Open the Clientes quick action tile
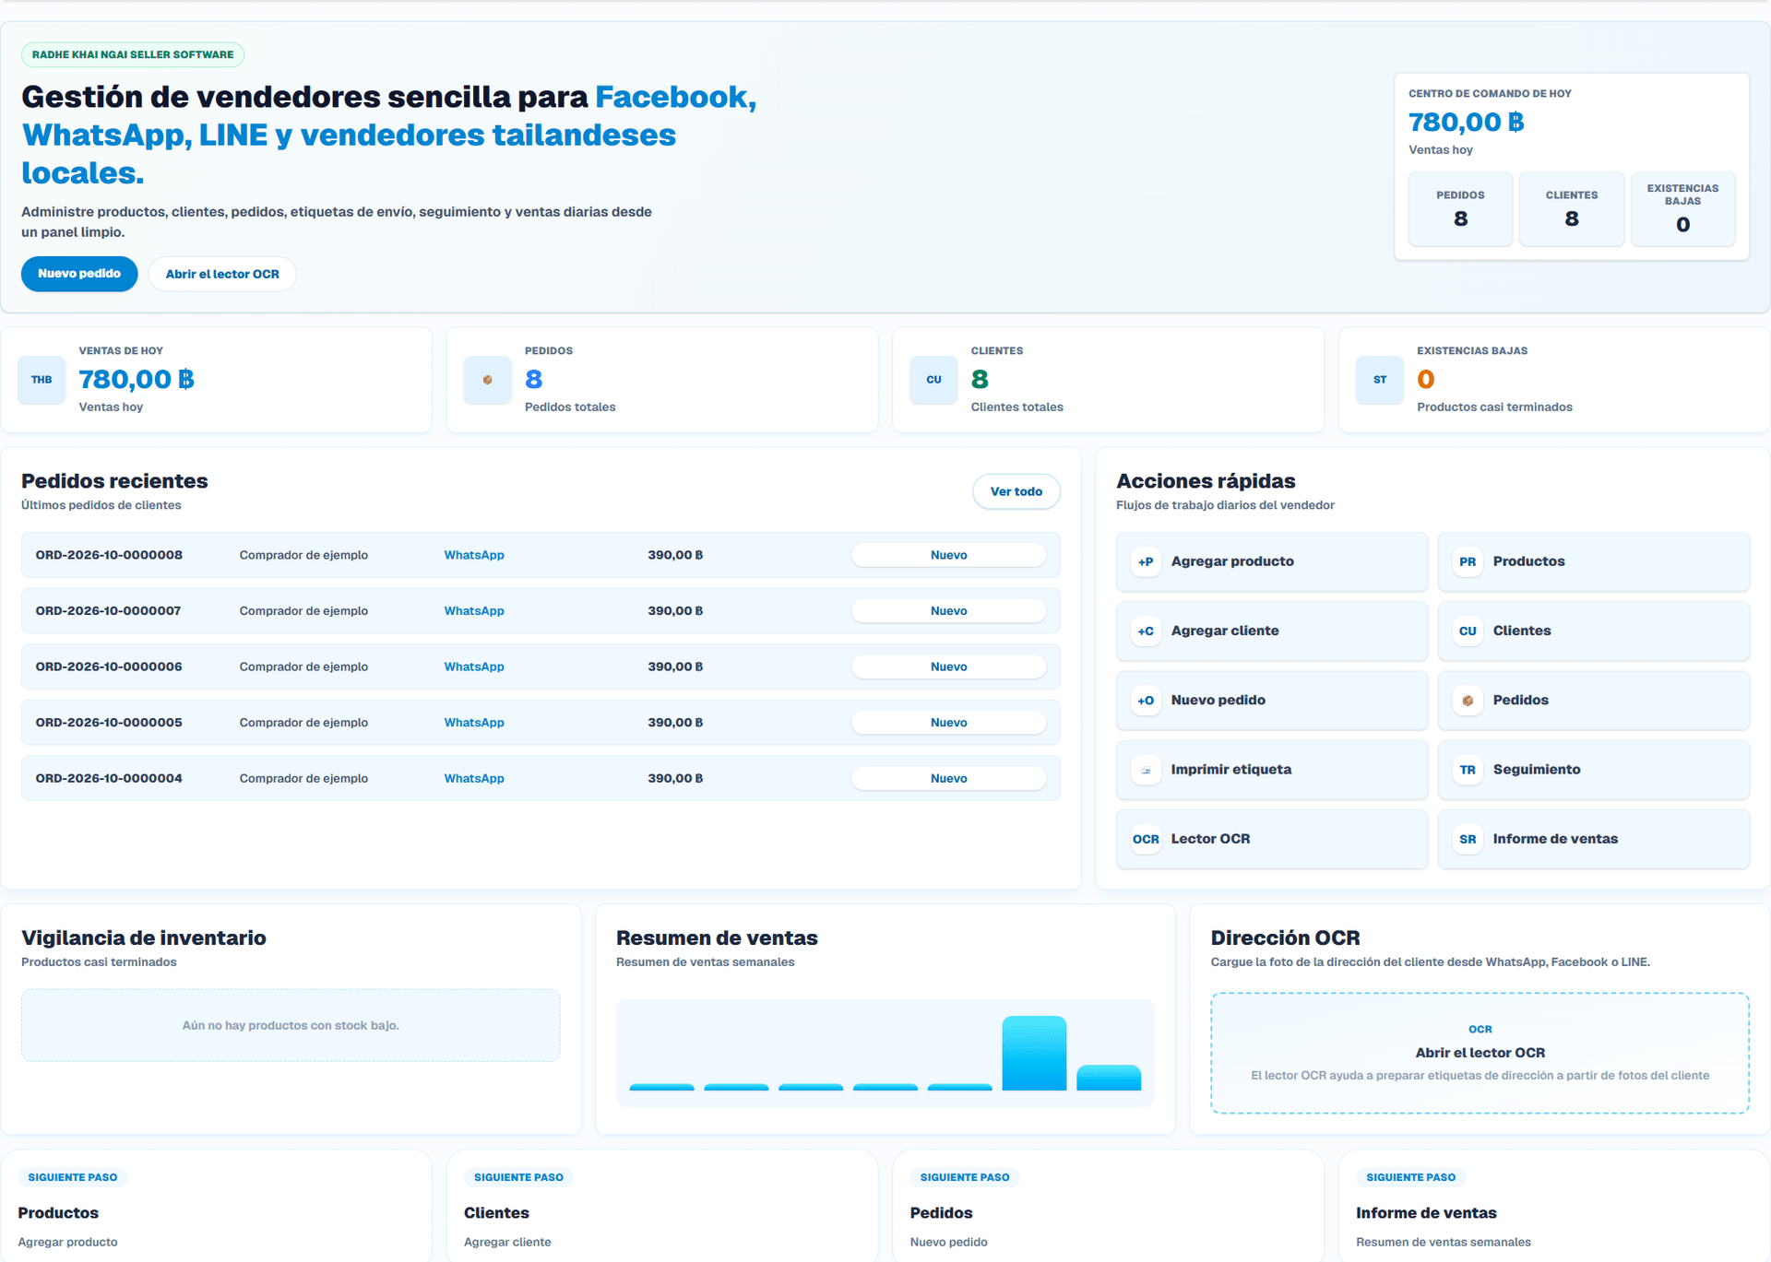This screenshot has width=1771, height=1262. [x=1593, y=631]
